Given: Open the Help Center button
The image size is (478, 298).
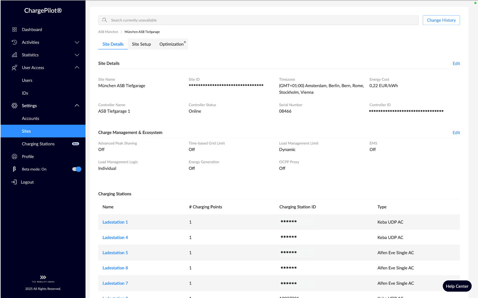Looking at the screenshot, I should pos(457,286).
